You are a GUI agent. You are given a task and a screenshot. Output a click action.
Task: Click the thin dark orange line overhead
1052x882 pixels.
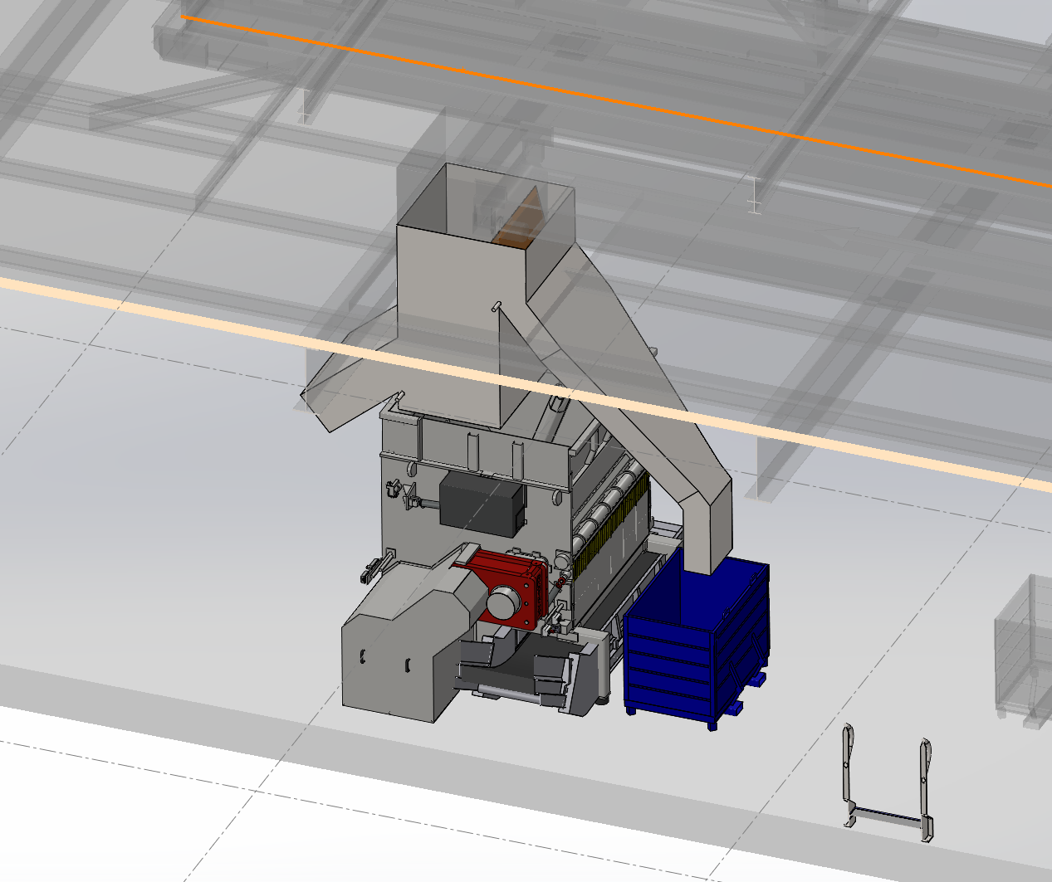[581, 92]
